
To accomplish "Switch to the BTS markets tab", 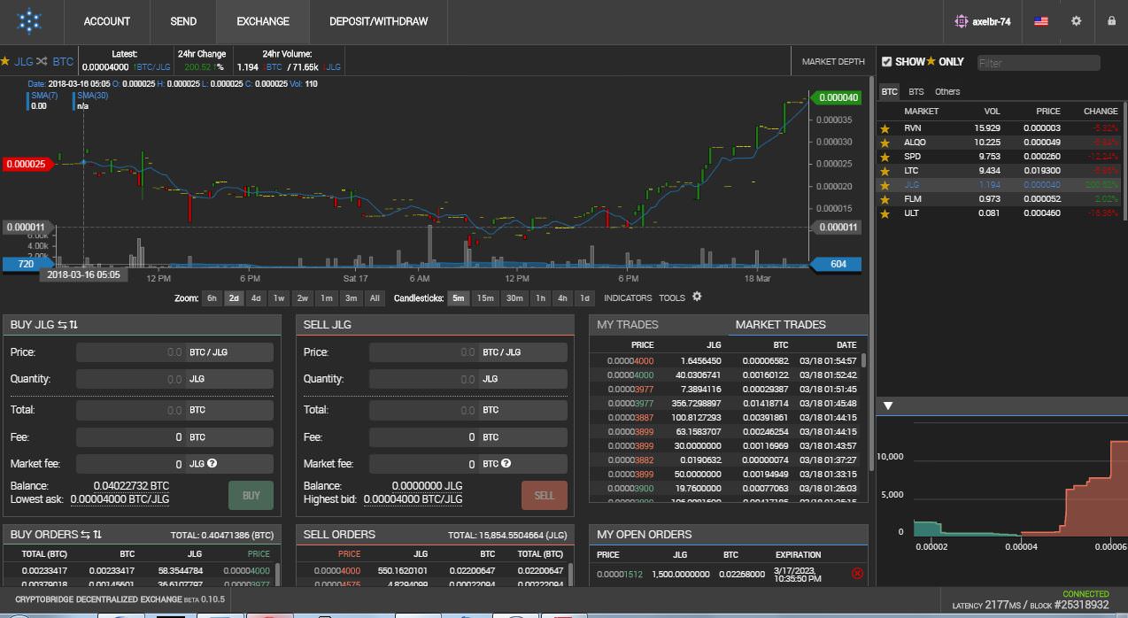I will [916, 91].
